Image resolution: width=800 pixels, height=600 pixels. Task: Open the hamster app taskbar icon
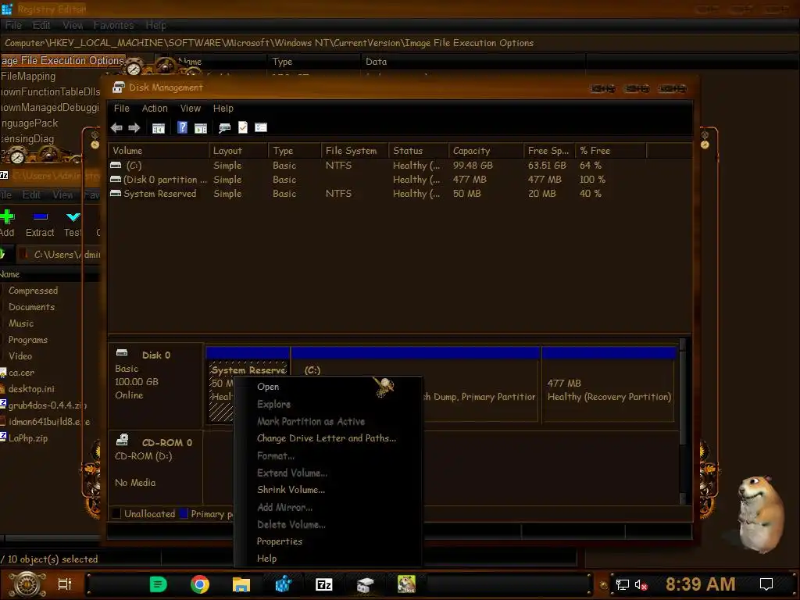[x=406, y=584]
